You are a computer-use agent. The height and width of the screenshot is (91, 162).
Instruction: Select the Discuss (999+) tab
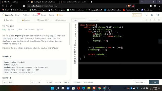tap(43, 20)
